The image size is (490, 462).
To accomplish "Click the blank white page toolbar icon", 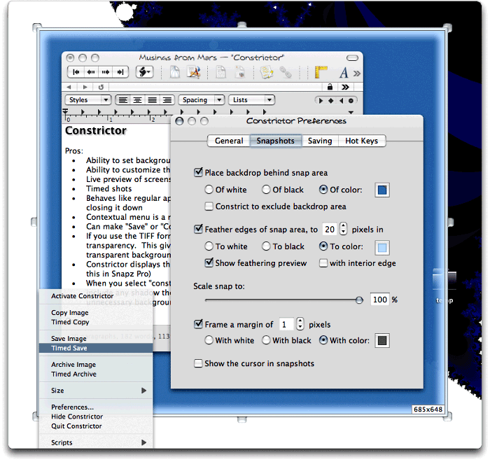I will tap(175, 72).
